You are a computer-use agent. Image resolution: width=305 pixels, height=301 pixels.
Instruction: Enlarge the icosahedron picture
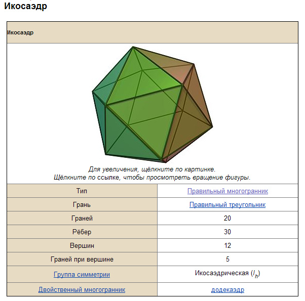coord(152,104)
